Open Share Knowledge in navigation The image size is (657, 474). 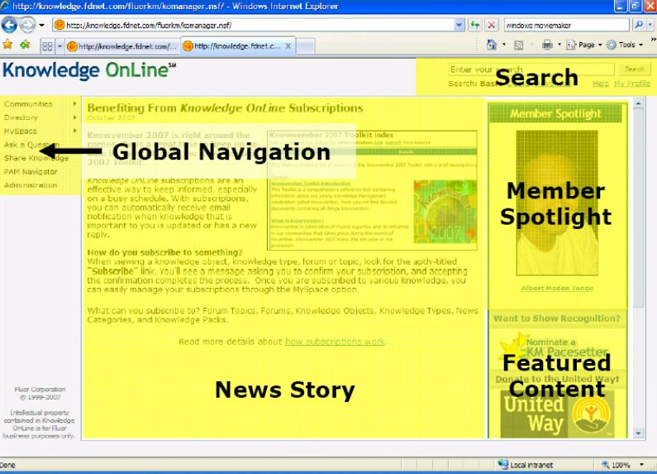coord(36,158)
